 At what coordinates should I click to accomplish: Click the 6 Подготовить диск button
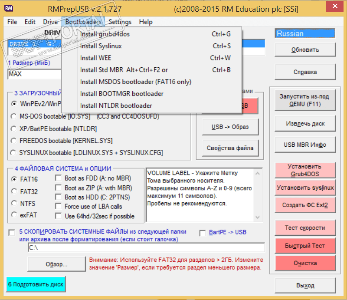click(36, 284)
